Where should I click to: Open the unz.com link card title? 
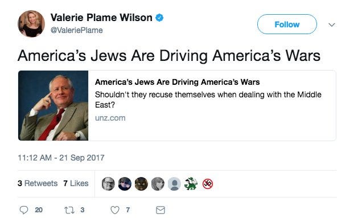(177, 82)
